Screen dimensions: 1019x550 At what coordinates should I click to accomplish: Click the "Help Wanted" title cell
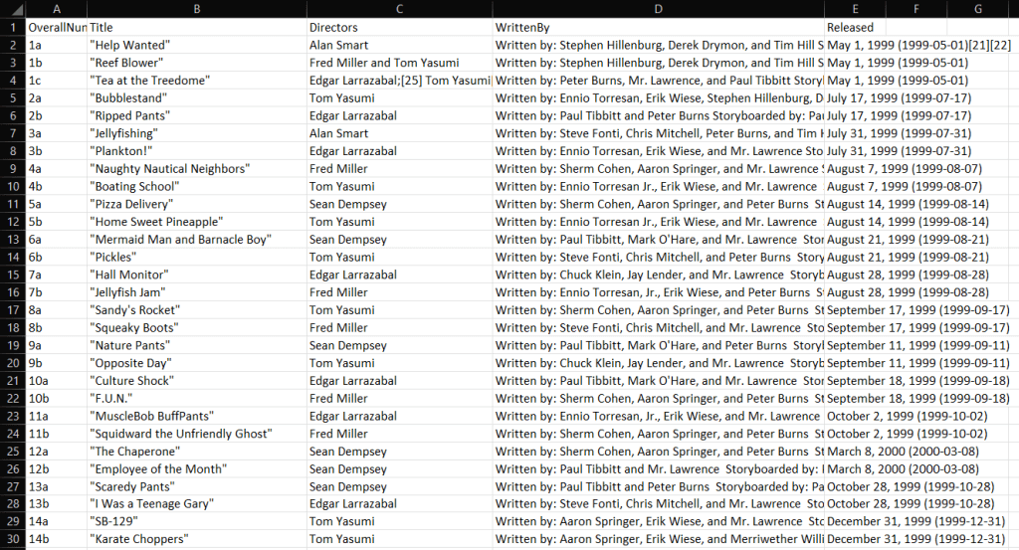click(x=197, y=45)
